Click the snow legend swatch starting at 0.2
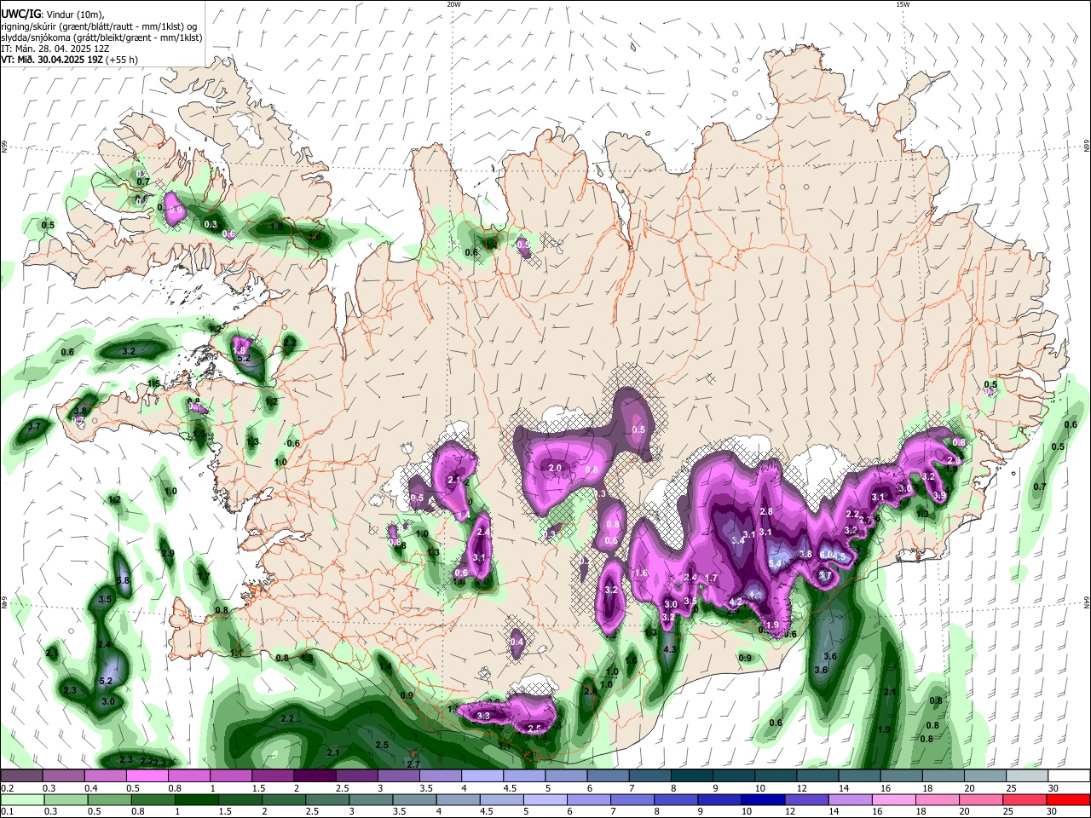The image size is (1091, 818). (x=22, y=776)
